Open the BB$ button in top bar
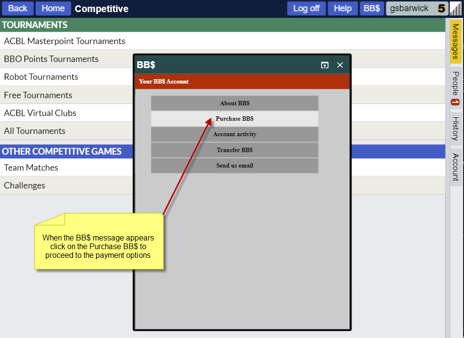 point(372,8)
